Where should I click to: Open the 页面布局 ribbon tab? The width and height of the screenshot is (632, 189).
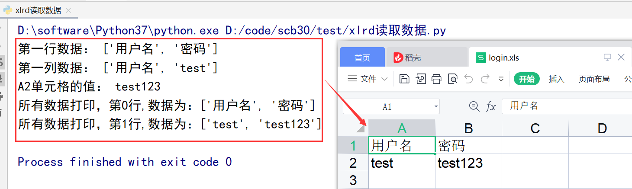pos(594,79)
